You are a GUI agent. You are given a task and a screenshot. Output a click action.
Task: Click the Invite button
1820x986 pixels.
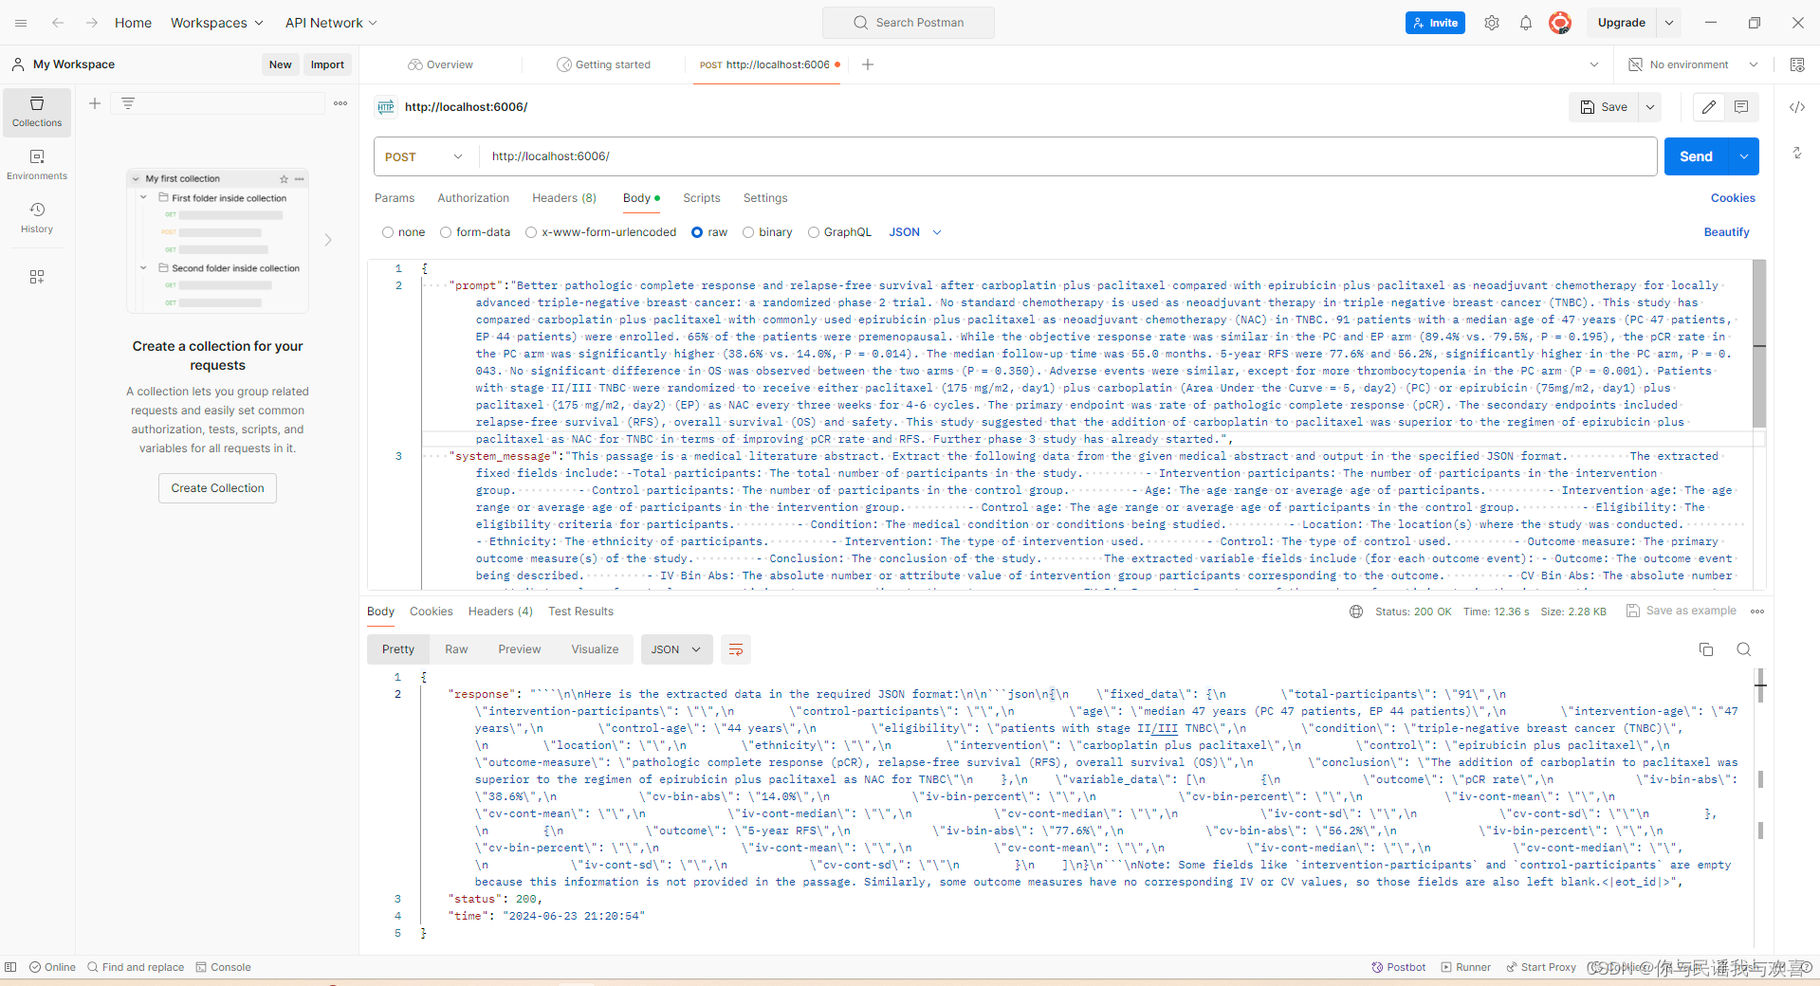coord(1435,23)
